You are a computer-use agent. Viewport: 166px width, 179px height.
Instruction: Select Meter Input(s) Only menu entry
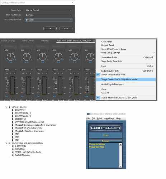point(126,71)
